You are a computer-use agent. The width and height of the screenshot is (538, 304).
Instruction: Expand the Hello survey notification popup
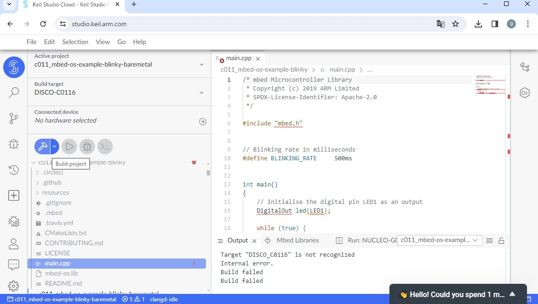click(512, 294)
